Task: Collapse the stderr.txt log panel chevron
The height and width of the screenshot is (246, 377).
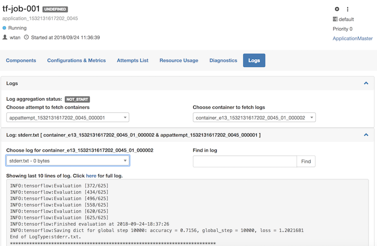Action: coord(366,135)
